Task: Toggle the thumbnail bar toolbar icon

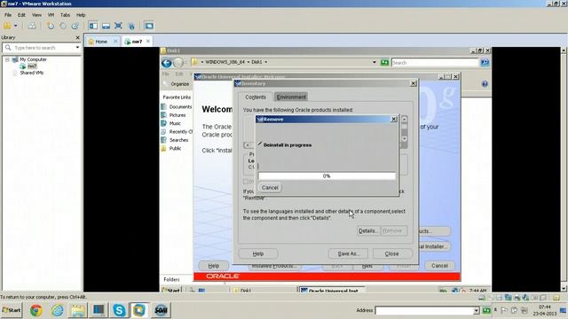Action: pyautogui.click(x=106, y=26)
